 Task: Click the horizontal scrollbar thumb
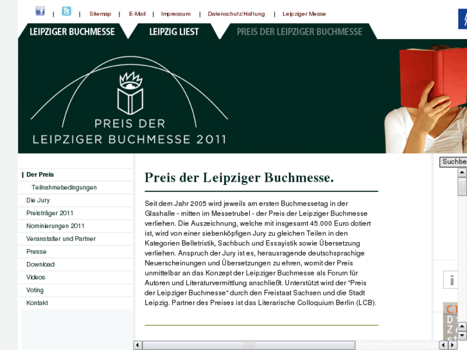(249, 346)
